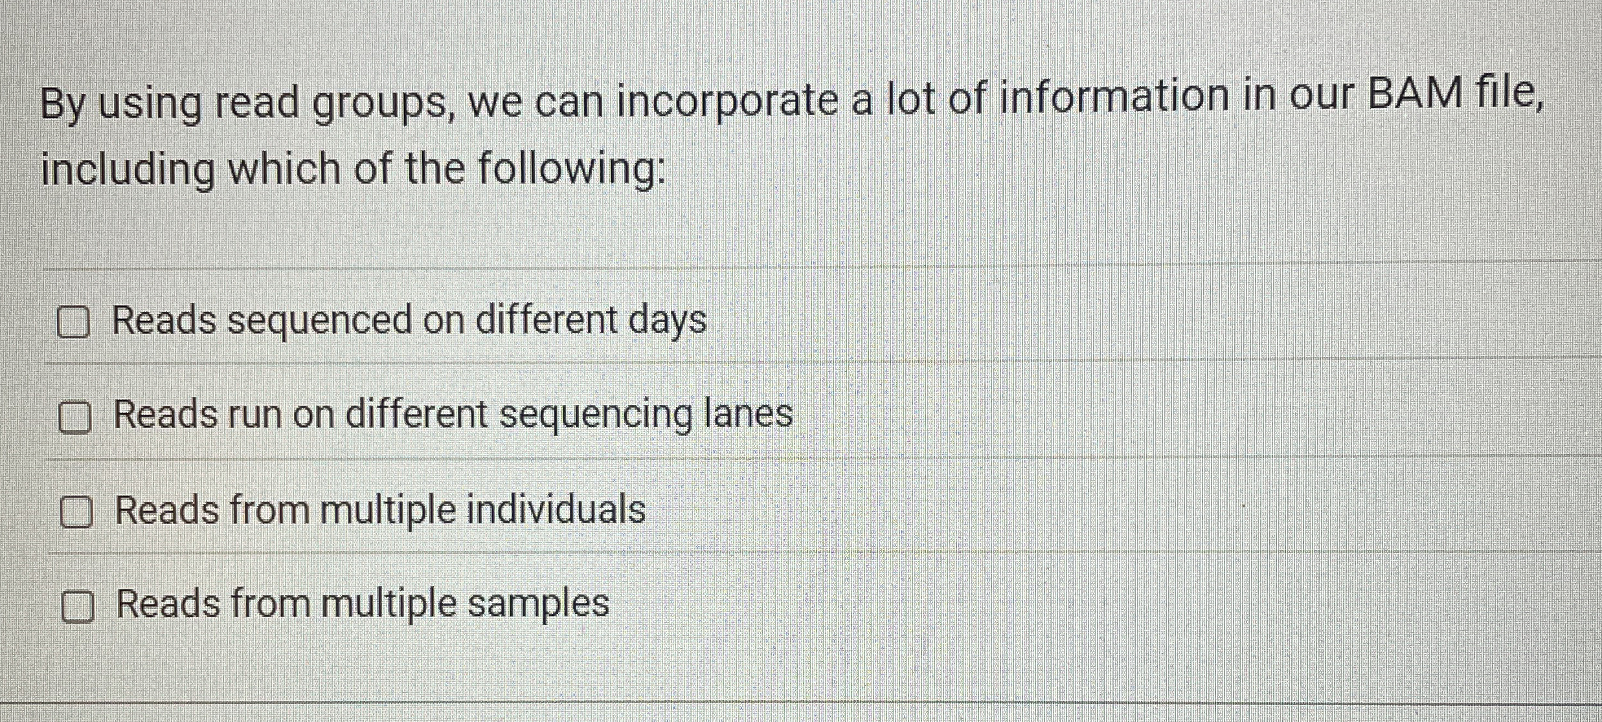Click 'including which of the following:' text
Viewport: 1602px width, 722px height.
[353, 170]
